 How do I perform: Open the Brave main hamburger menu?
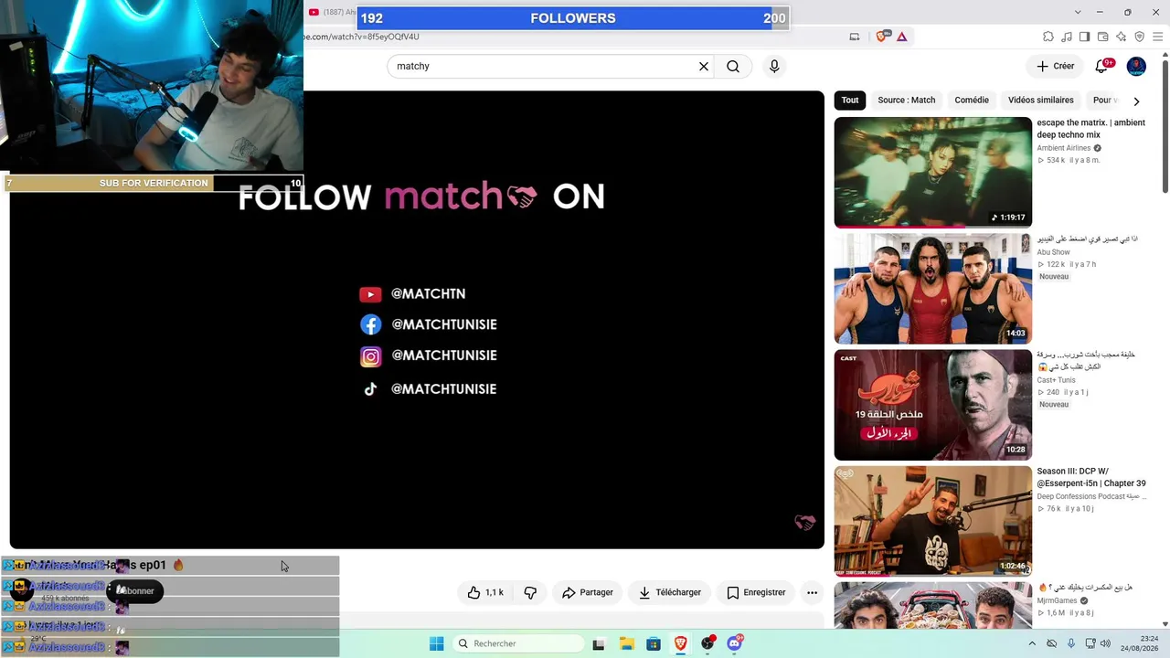1158,37
